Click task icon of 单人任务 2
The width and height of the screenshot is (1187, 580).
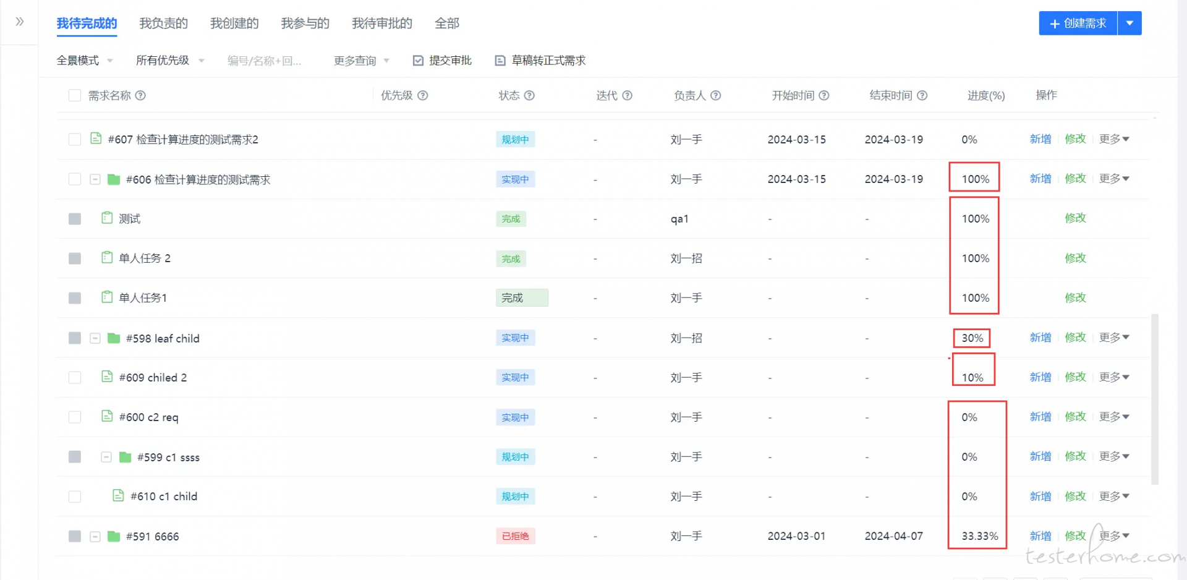107,257
